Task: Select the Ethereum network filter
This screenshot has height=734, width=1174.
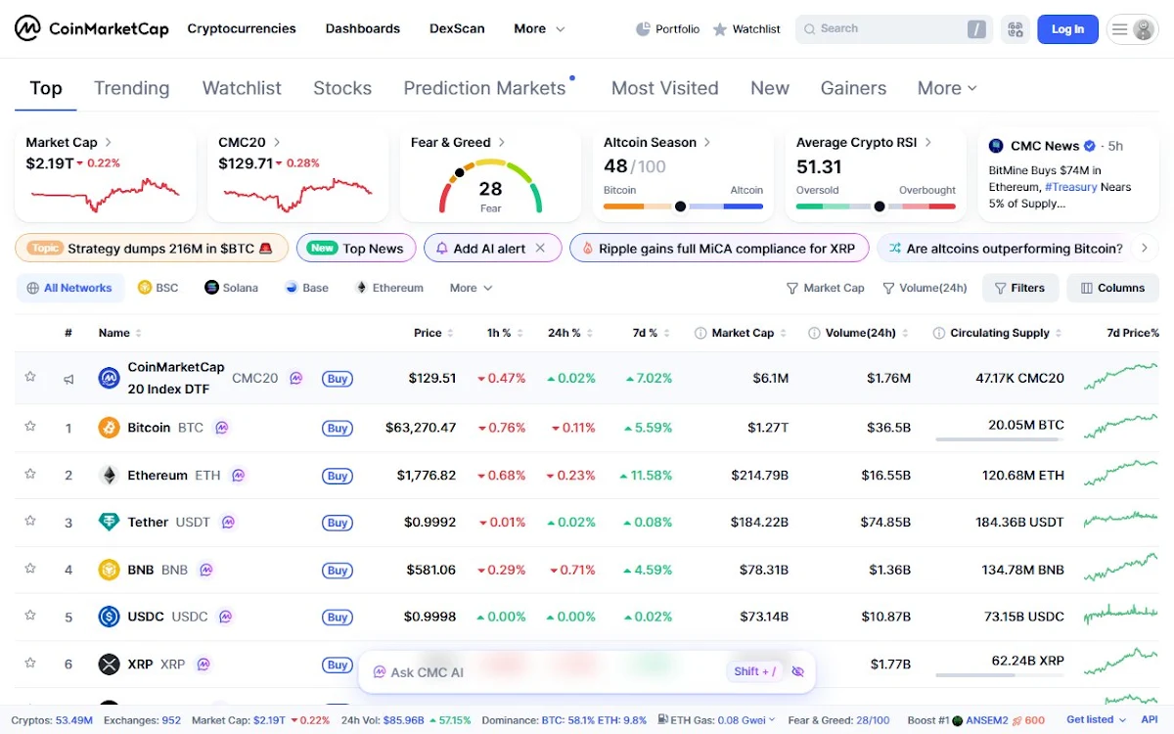Action: click(389, 288)
